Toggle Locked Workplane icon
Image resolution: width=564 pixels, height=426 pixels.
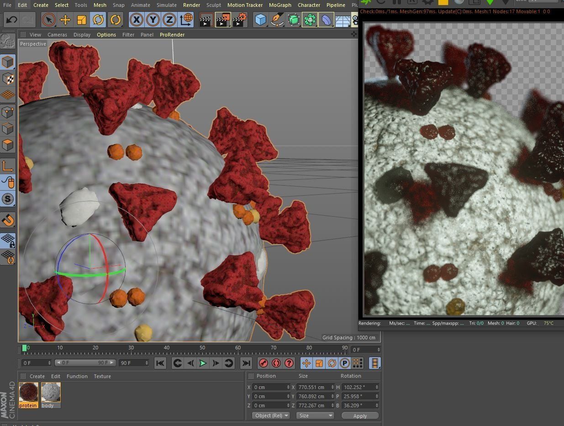click(x=8, y=240)
